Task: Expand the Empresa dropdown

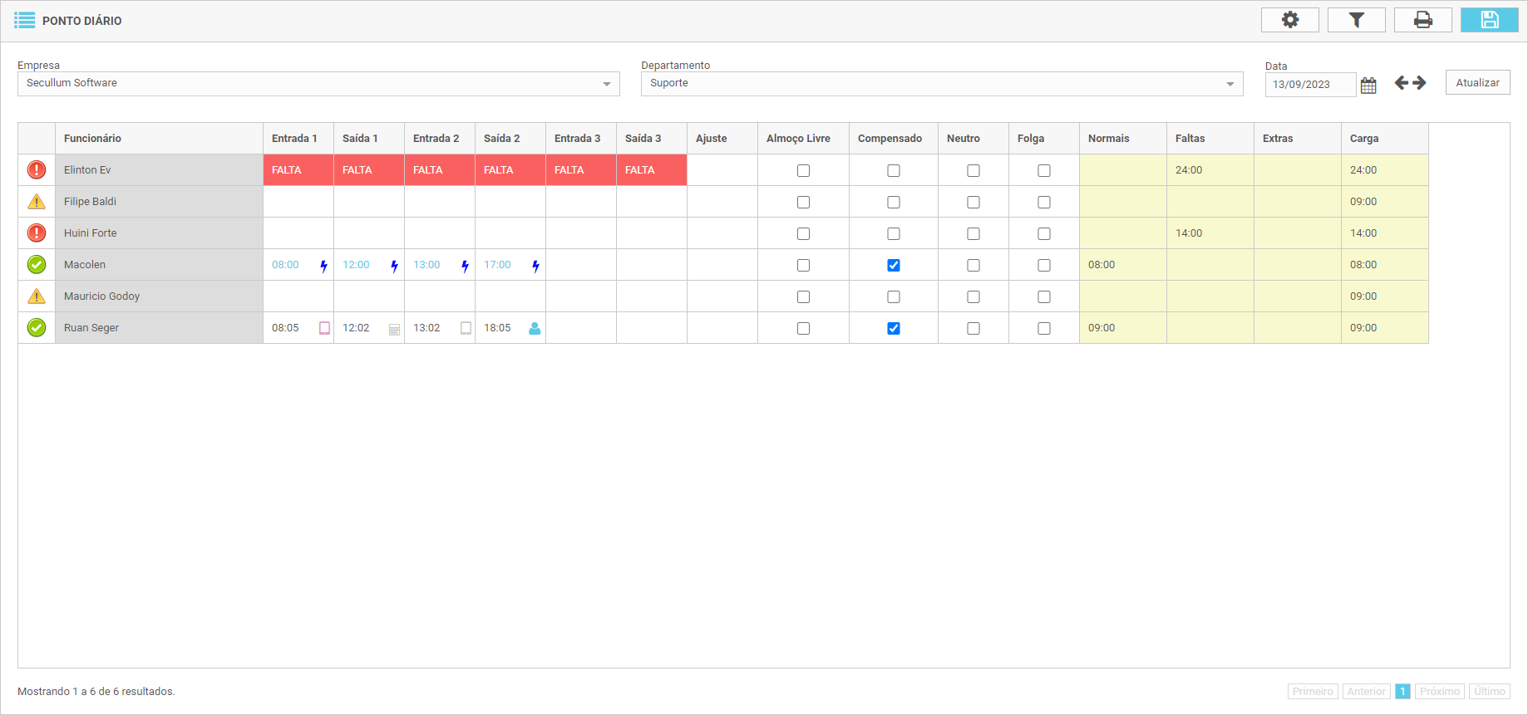Action: pyautogui.click(x=606, y=84)
